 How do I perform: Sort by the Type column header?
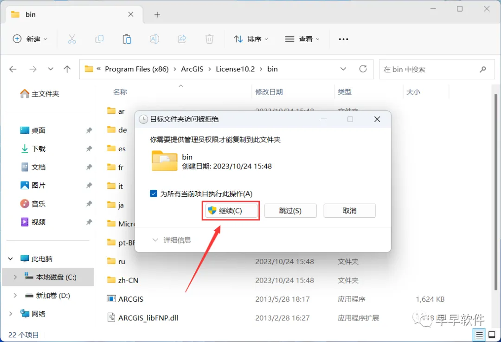point(344,92)
